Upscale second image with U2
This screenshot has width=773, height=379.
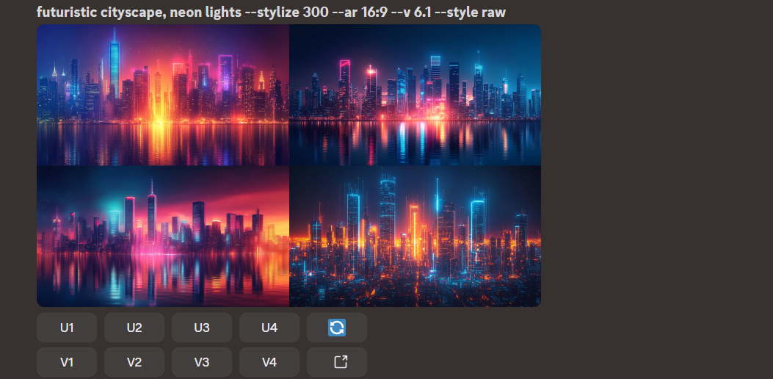(x=134, y=328)
